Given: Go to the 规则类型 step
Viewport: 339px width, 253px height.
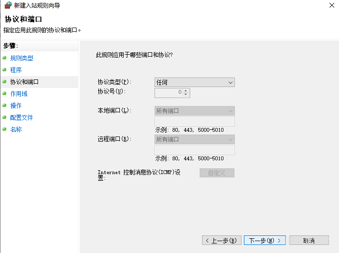Looking at the screenshot, I should point(21,58).
